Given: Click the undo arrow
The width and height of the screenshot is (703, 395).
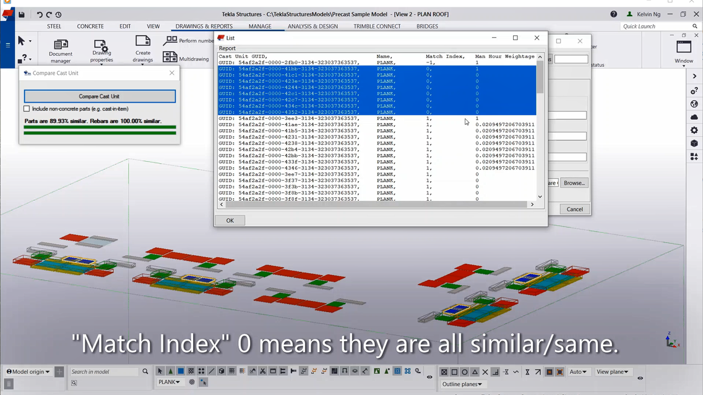Looking at the screenshot, I should 39,14.
